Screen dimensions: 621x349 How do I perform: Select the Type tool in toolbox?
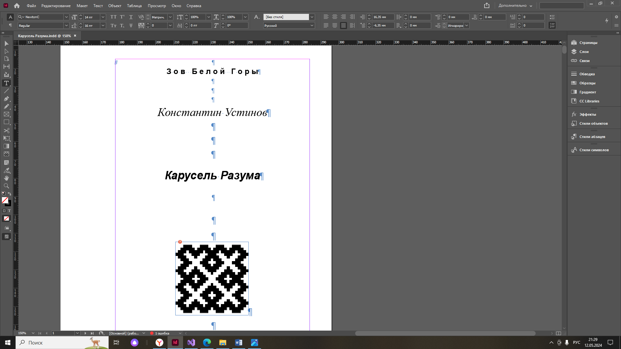coord(6,83)
